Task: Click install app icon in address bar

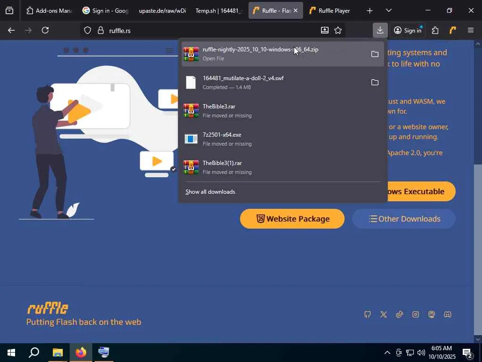Action: (x=325, y=30)
